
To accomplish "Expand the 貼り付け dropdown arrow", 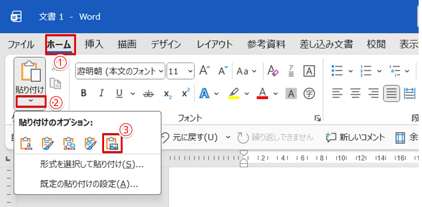I will (x=31, y=101).
